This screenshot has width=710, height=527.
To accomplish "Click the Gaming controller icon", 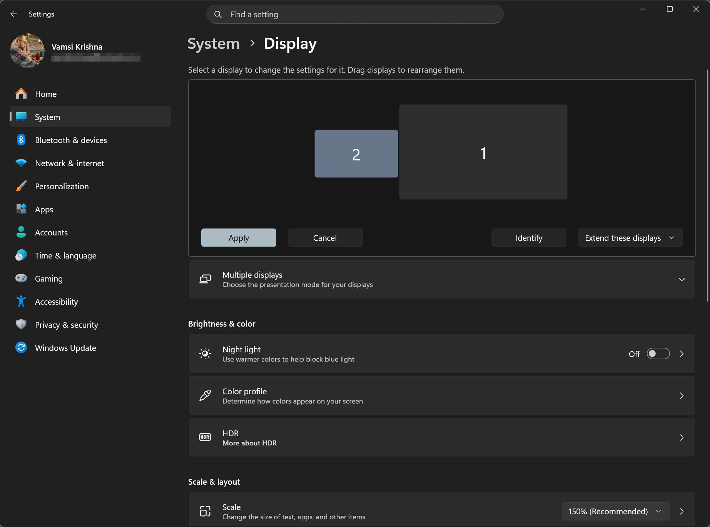I will pyautogui.click(x=21, y=278).
